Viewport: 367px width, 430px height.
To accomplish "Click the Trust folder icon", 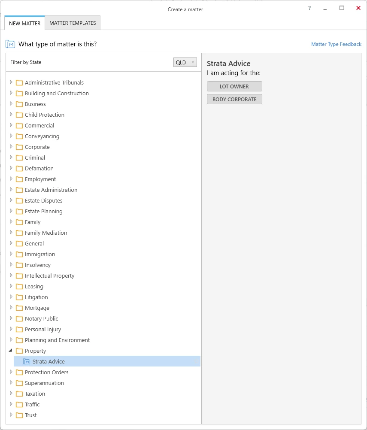I will (x=19, y=415).
